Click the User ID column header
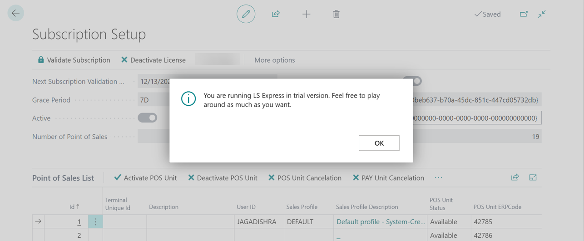The image size is (584, 241). (246, 207)
